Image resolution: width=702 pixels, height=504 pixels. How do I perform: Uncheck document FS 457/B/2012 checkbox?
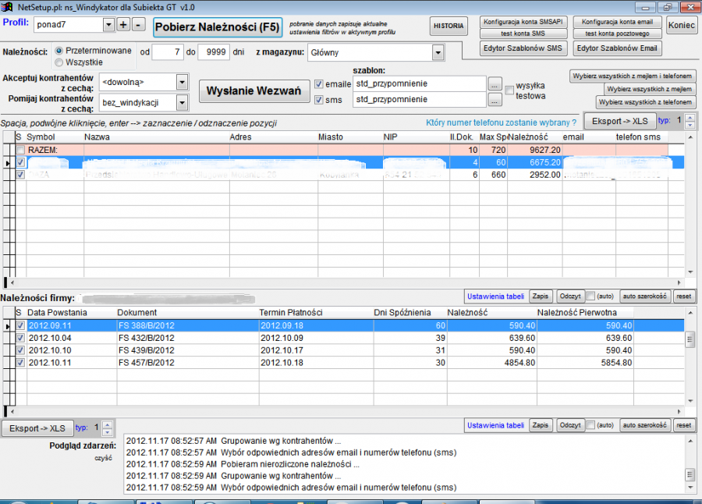[20, 363]
